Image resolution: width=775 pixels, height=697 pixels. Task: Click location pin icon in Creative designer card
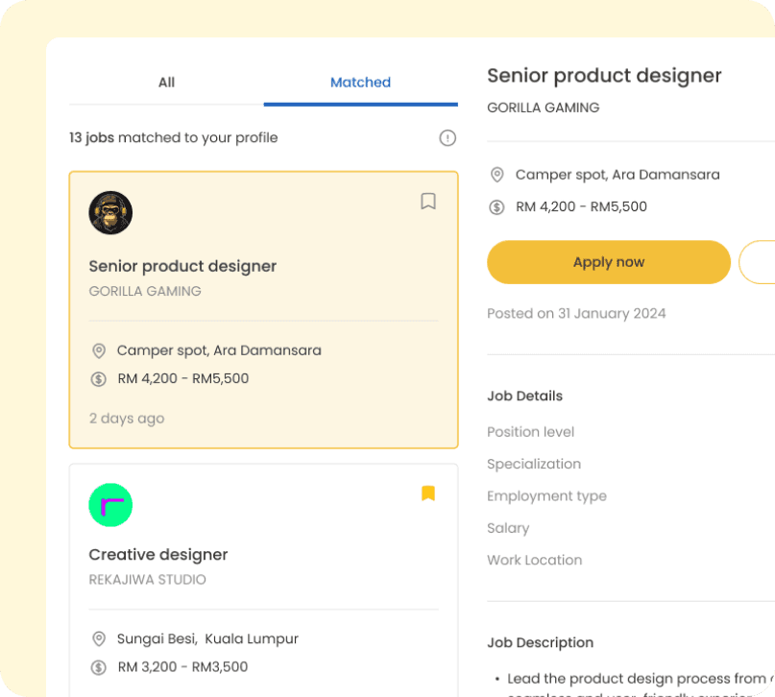click(98, 639)
